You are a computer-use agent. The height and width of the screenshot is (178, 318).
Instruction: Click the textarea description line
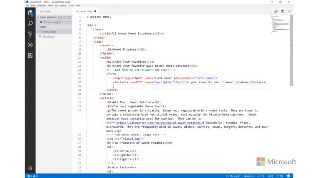pos(190,82)
